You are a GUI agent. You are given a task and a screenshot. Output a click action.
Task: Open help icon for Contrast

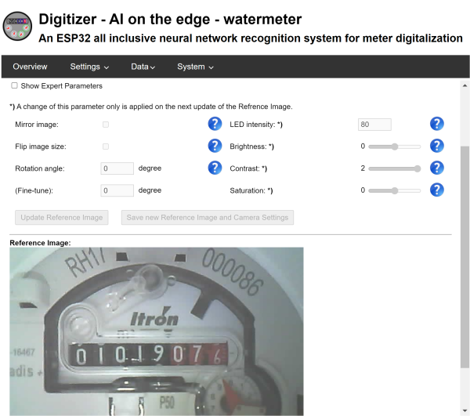pos(437,168)
